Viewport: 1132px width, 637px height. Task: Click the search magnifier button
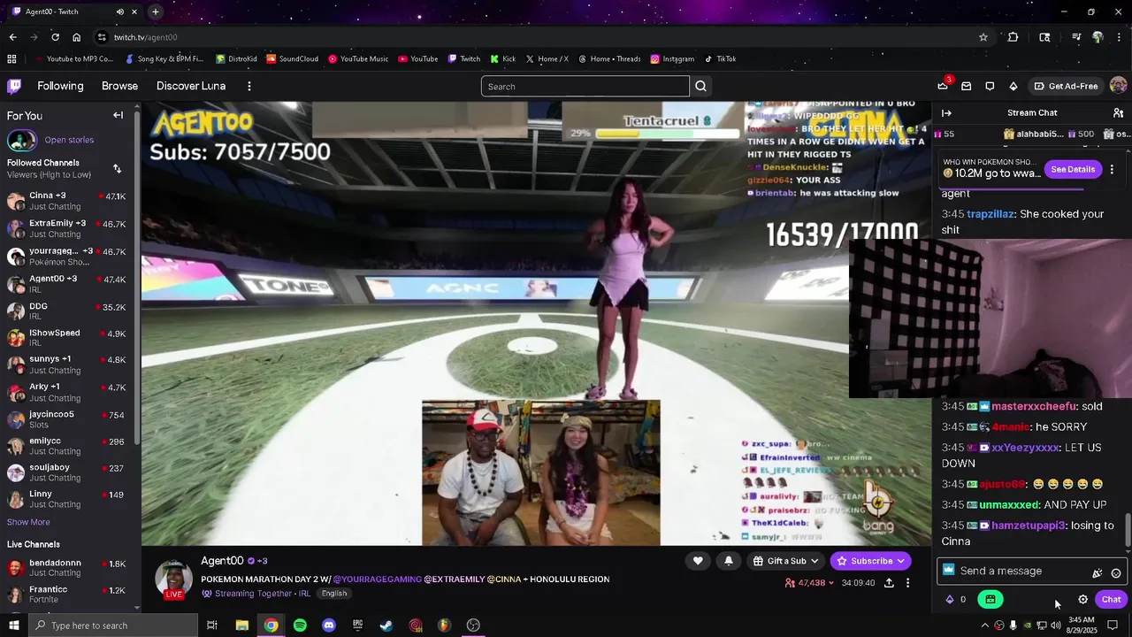[700, 86]
